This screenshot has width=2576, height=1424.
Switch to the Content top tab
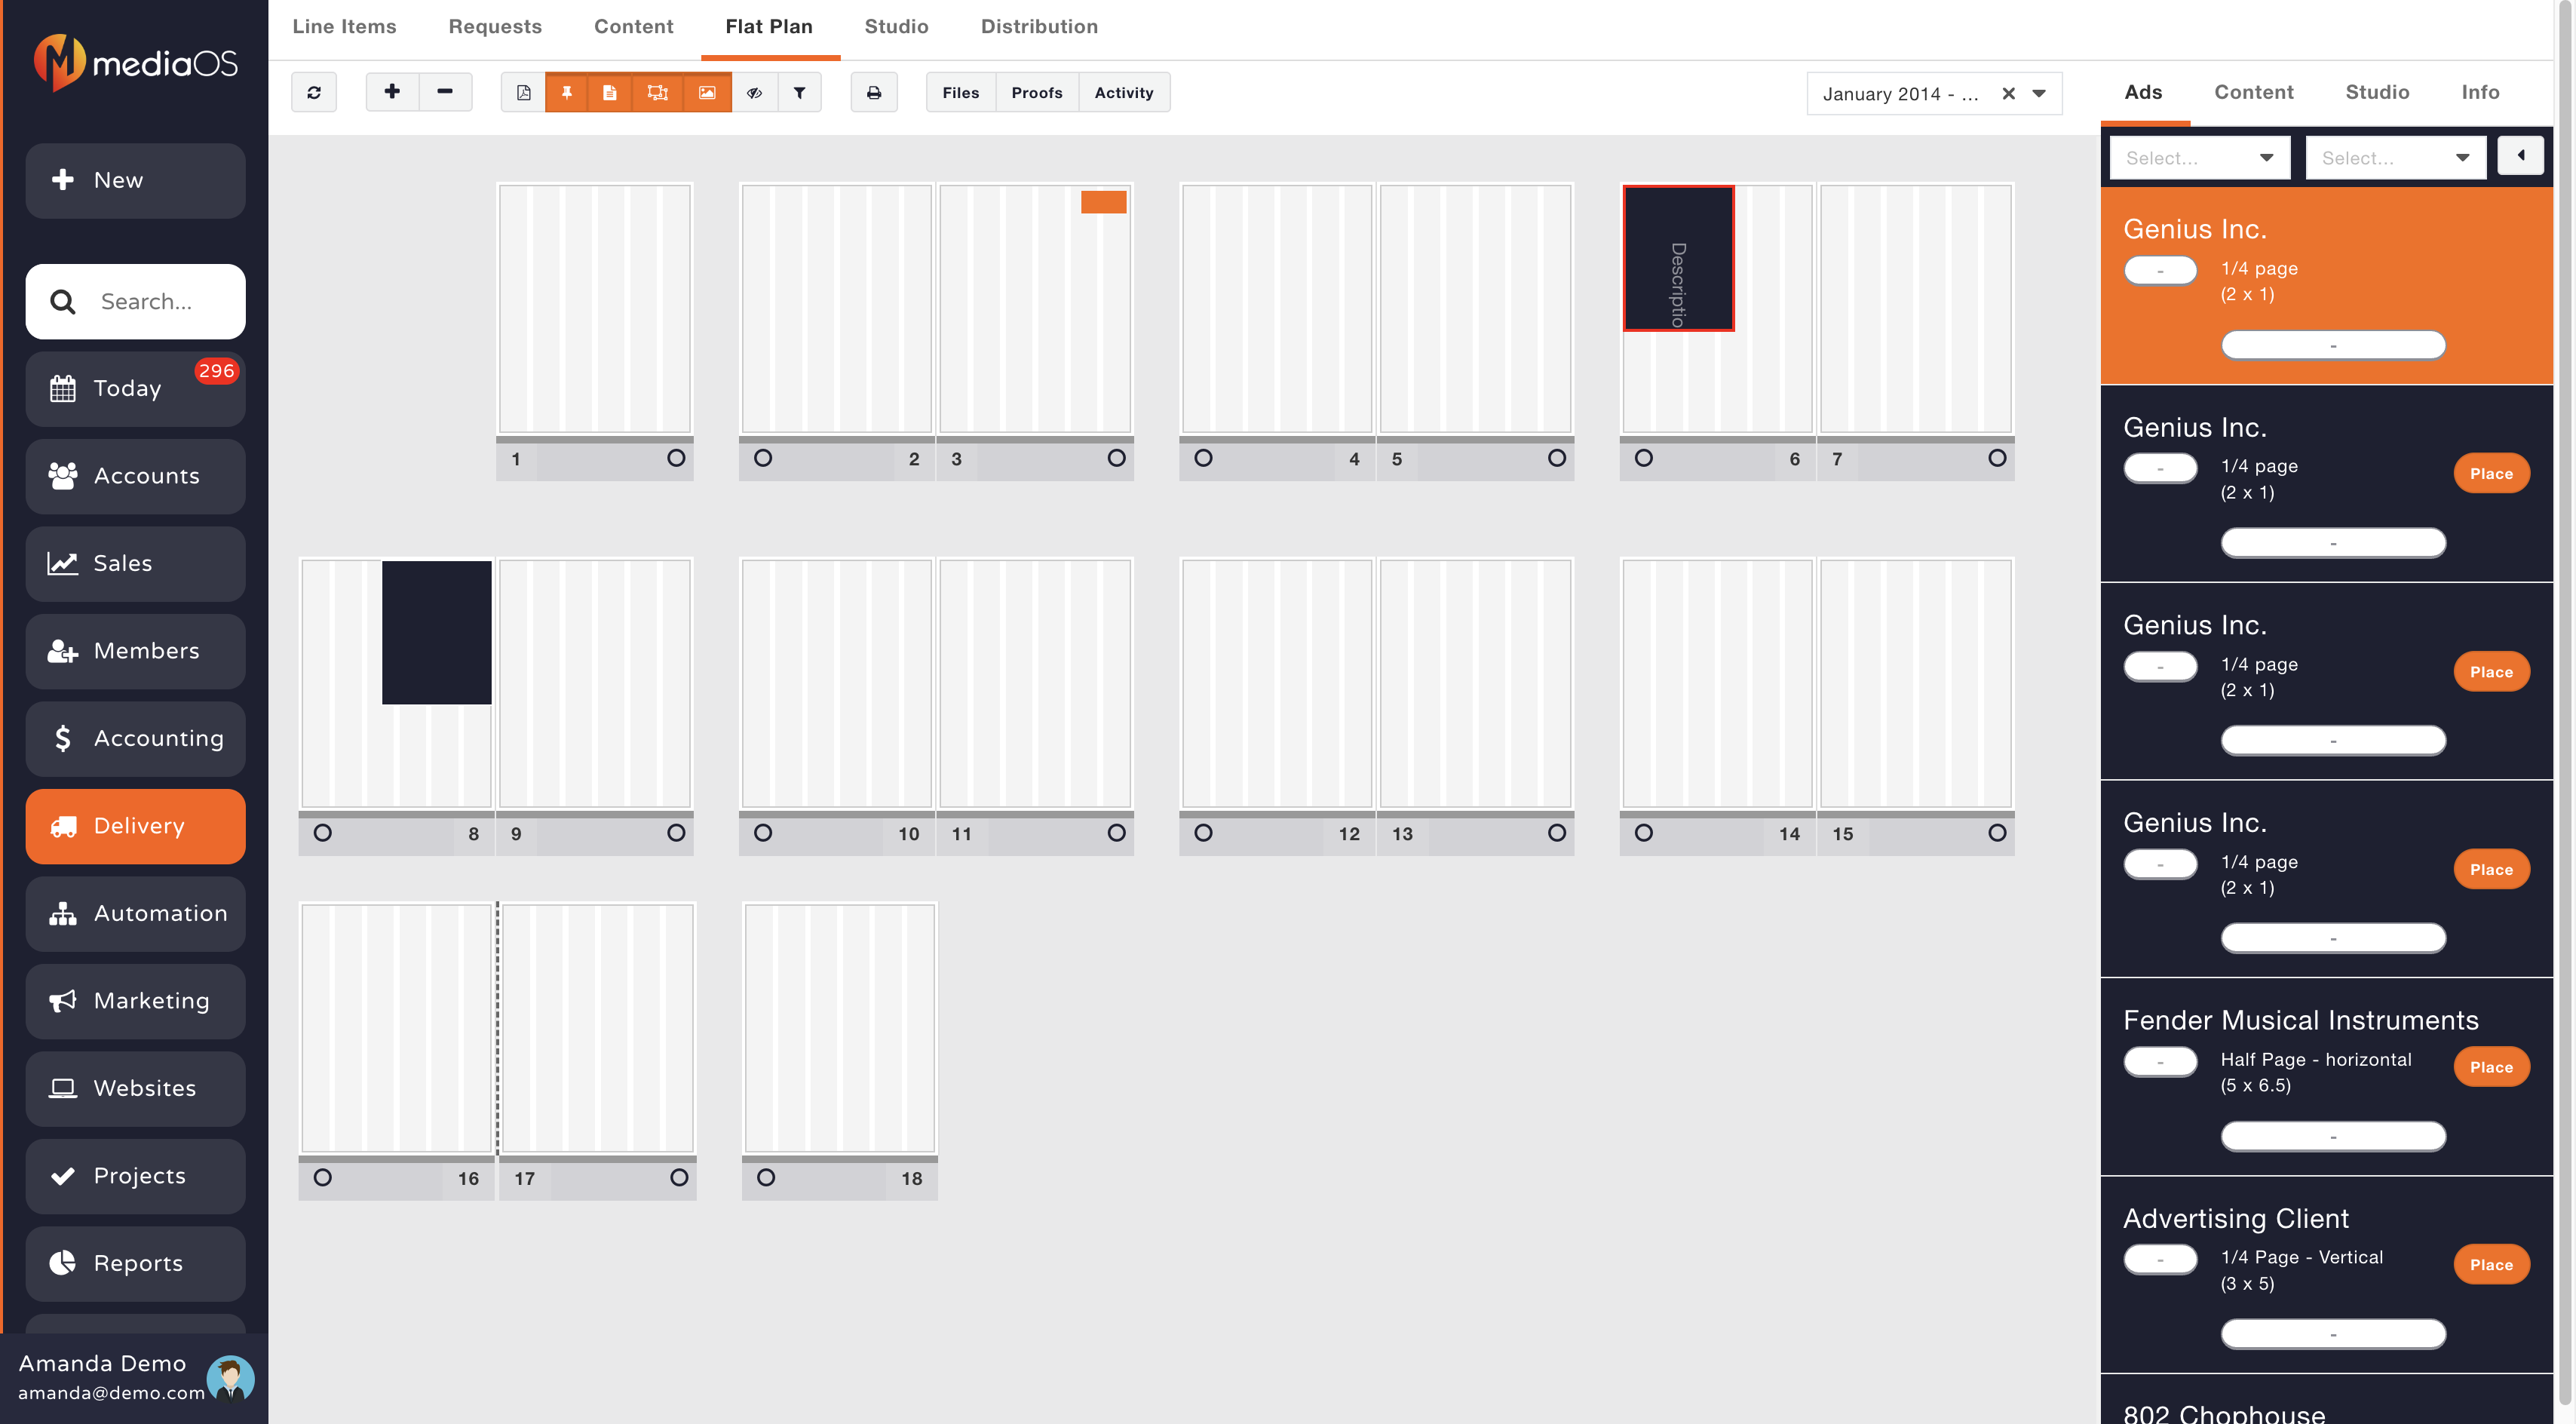tap(633, 27)
